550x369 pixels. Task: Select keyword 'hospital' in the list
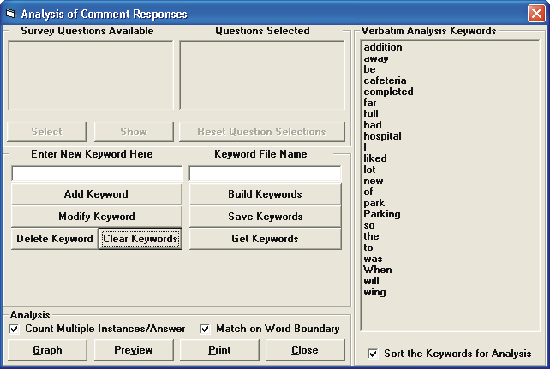(x=382, y=136)
